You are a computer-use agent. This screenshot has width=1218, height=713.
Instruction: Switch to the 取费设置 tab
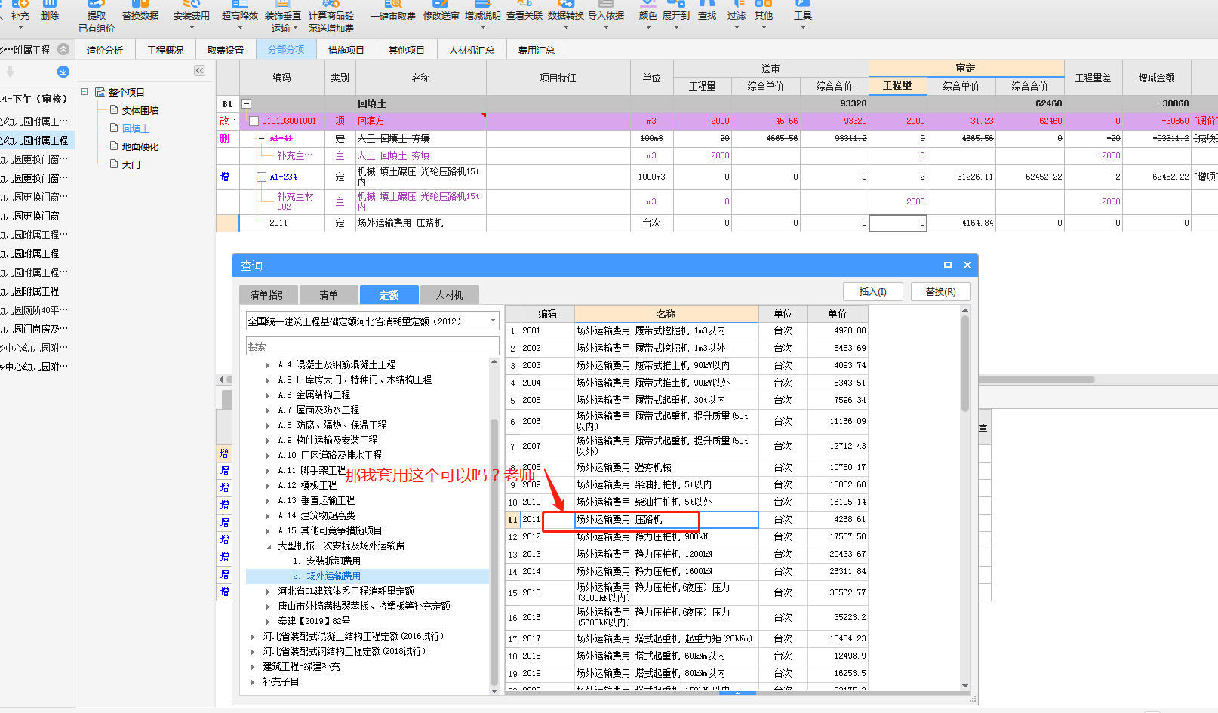226,50
